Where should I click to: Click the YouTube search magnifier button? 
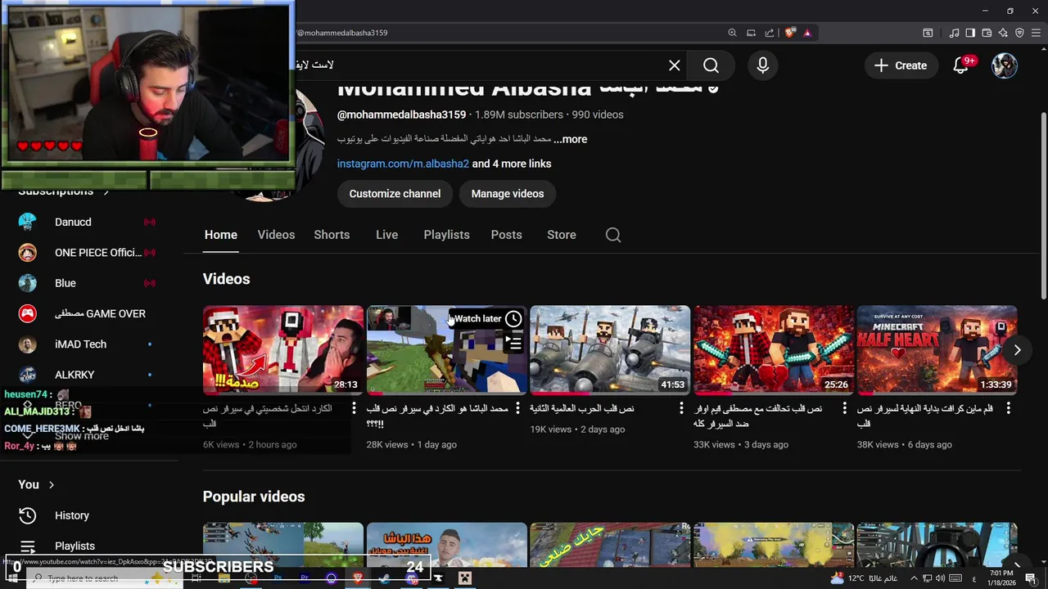coord(711,65)
